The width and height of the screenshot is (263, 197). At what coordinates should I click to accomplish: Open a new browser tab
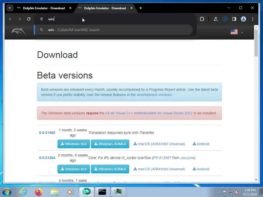tap(141, 8)
